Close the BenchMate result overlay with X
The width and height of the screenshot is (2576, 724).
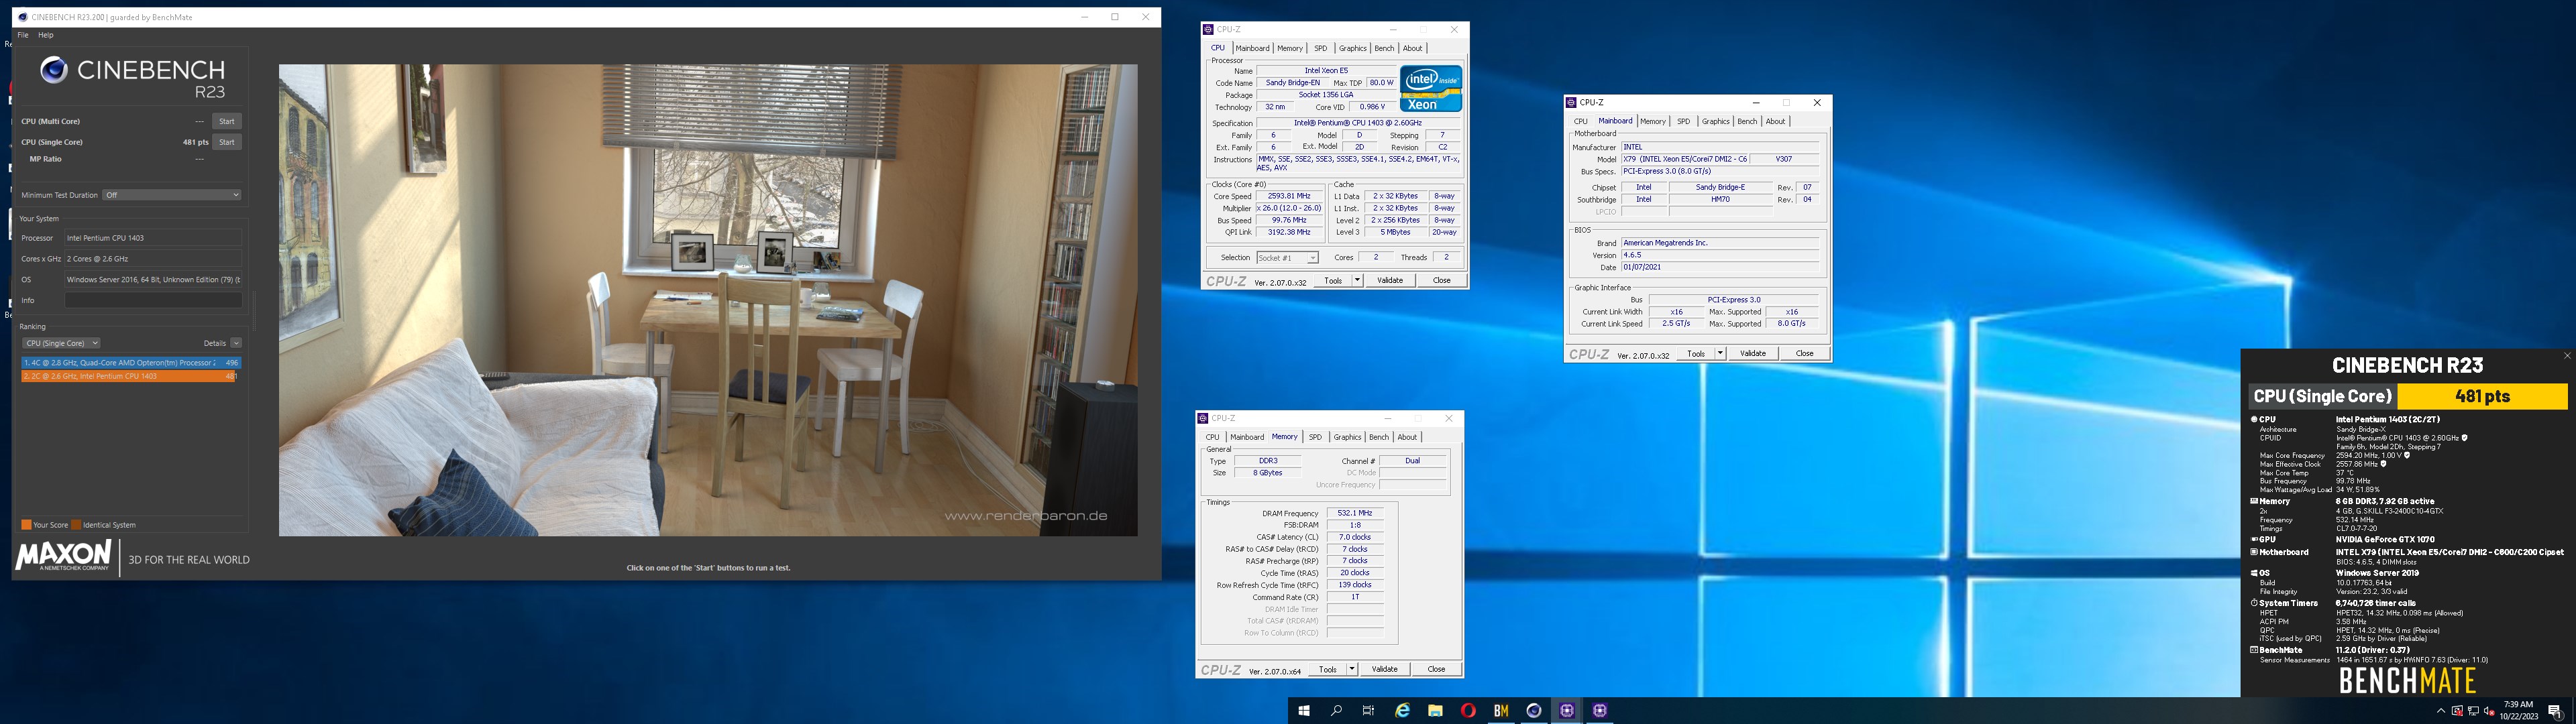click(2567, 356)
